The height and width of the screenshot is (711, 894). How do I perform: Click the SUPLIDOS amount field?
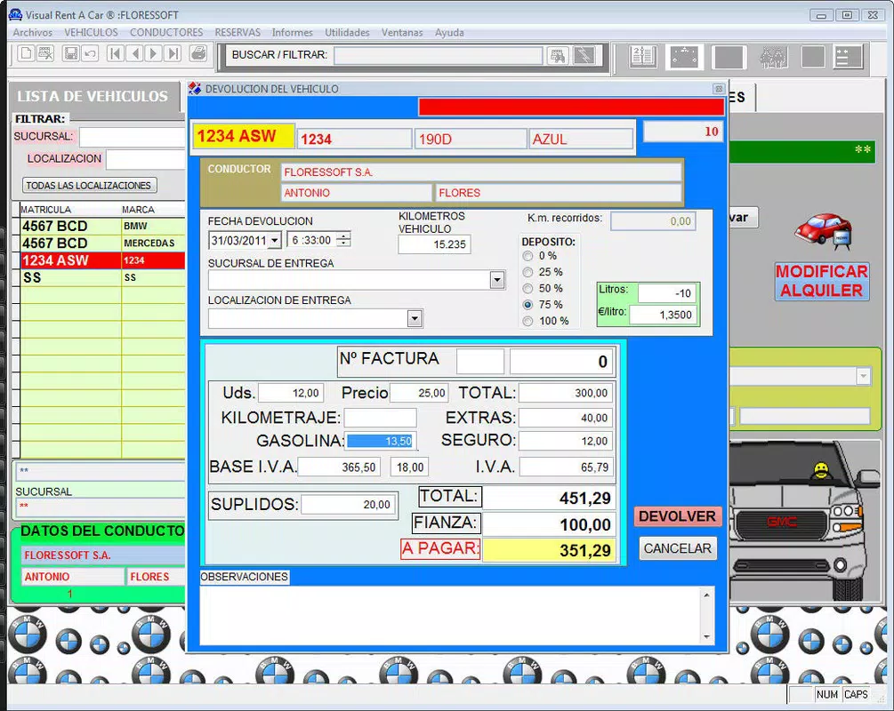pos(349,504)
